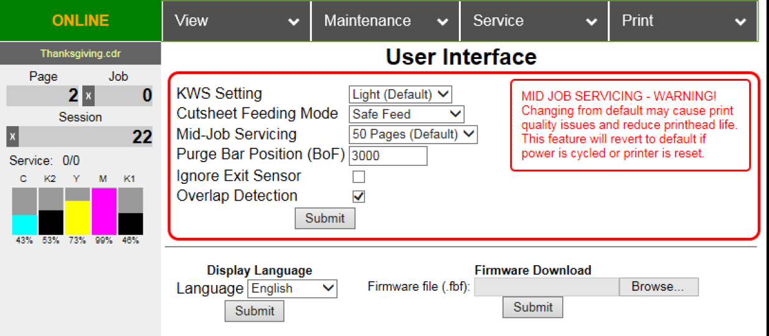The width and height of the screenshot is (769, 336).
Task: Expand the Mid-Job Servicing dropdown
Action: click(x=413, y=134)
